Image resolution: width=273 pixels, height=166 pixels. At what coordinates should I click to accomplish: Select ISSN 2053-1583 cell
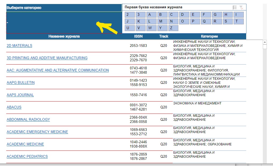[x=138, y=46]
